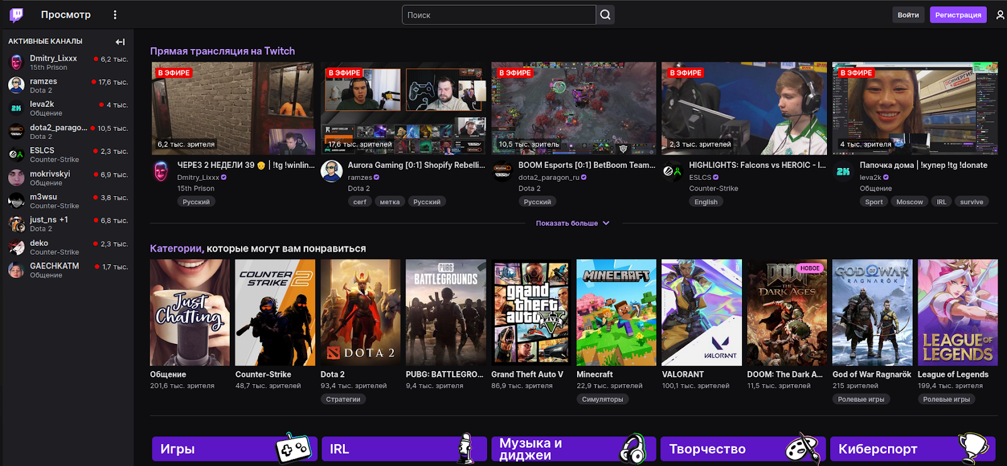Open m3wsu avatar in sidebar

(x=16, y=201)
